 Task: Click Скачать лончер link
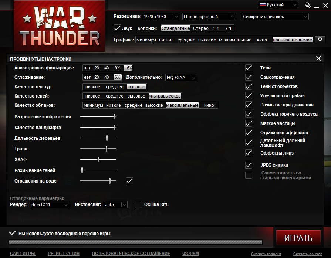(308, 254)
